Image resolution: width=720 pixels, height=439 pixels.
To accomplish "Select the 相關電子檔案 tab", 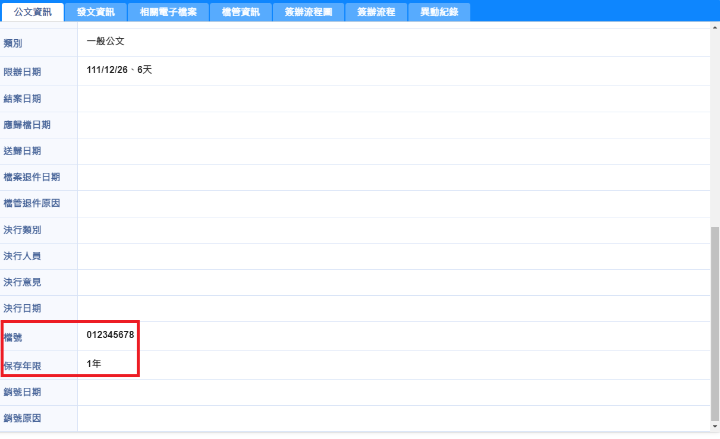I will [168, 12].
